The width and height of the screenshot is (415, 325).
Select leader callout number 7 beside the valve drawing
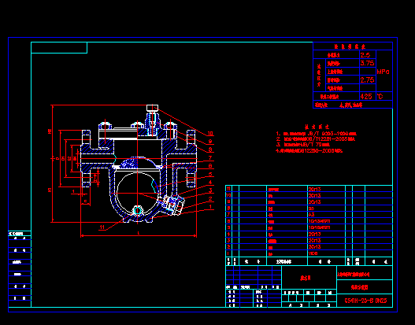click(x=210, y=158)
